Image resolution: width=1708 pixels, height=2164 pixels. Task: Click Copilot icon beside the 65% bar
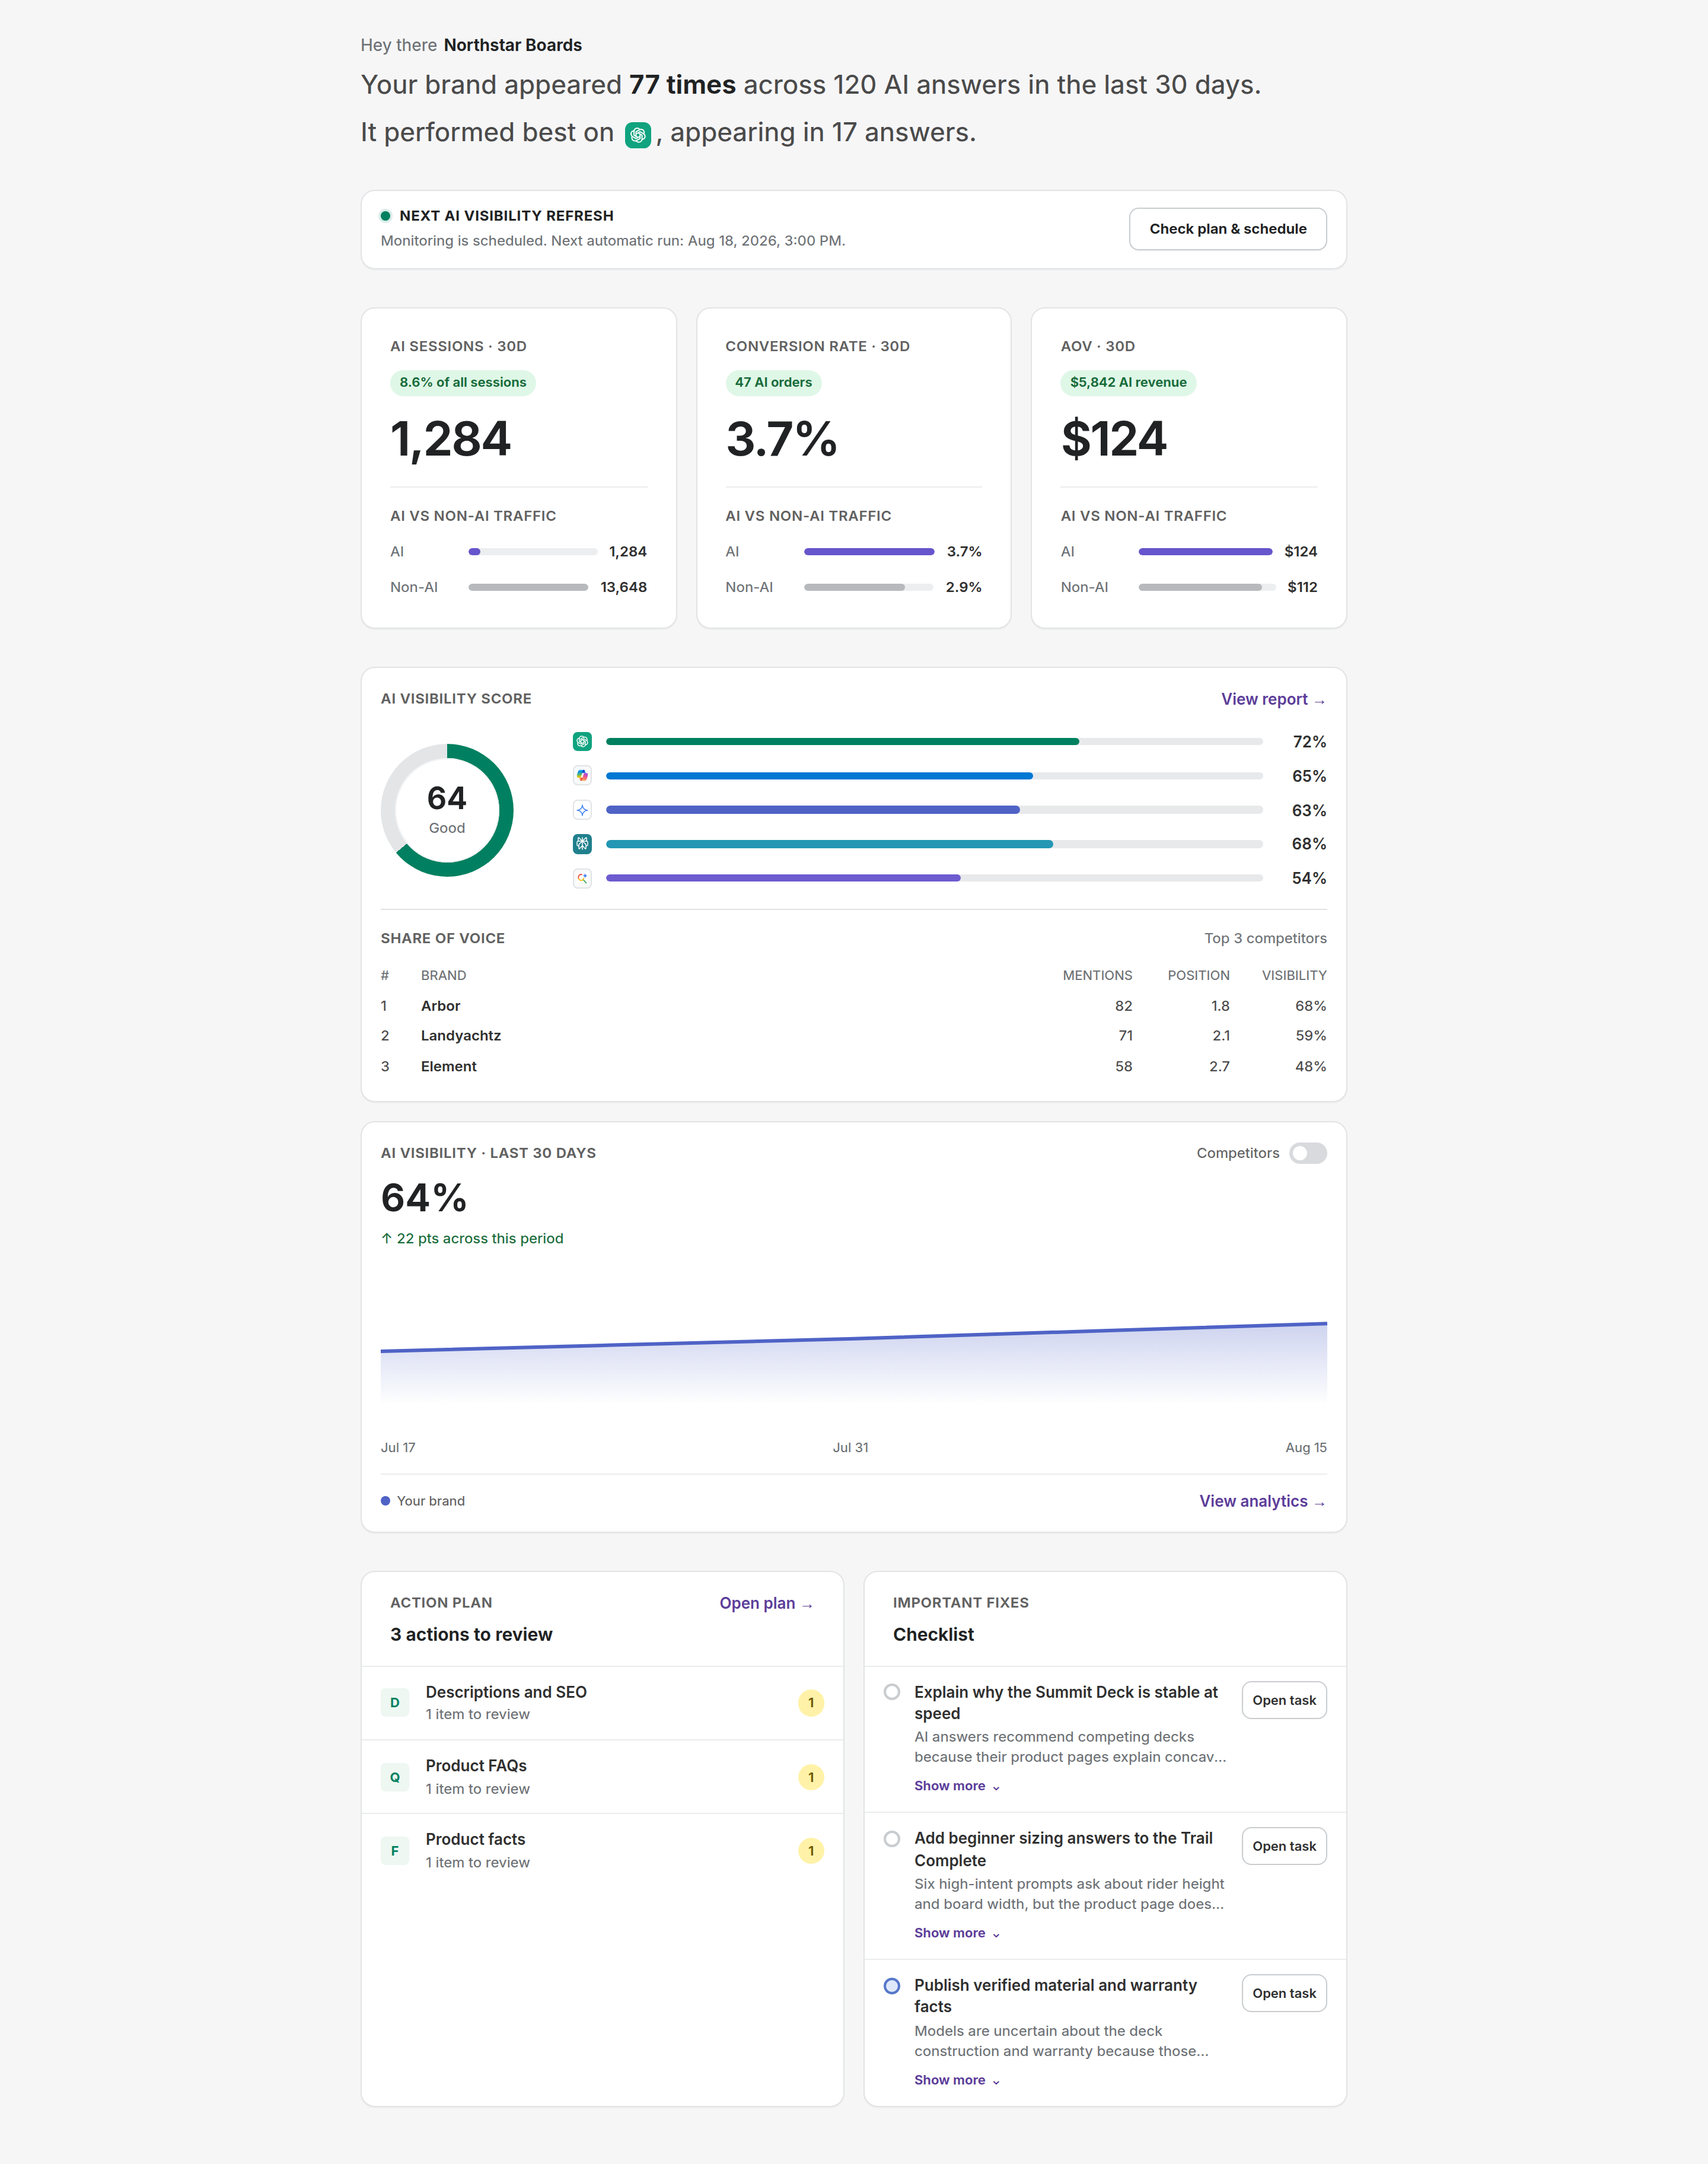pyautogui.click(x=582, y=775)
